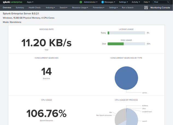
Task: Click the 43% disk usage value
Action: click(148, 44)
